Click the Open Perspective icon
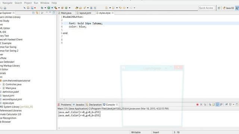The height and width of the screenshot is (134, 239). [219, 8]
